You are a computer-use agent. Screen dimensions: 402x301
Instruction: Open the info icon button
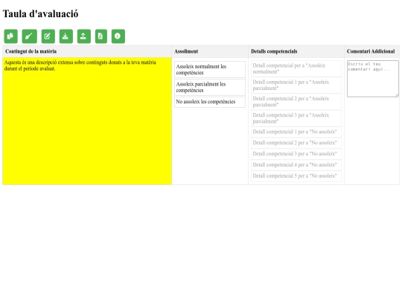[118, 36]
